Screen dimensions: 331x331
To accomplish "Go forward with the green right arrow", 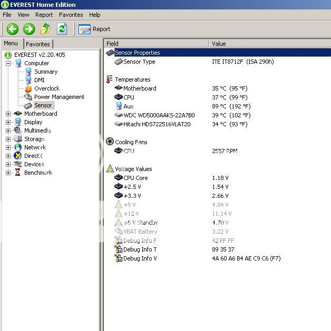I will [x=29, y=29].
